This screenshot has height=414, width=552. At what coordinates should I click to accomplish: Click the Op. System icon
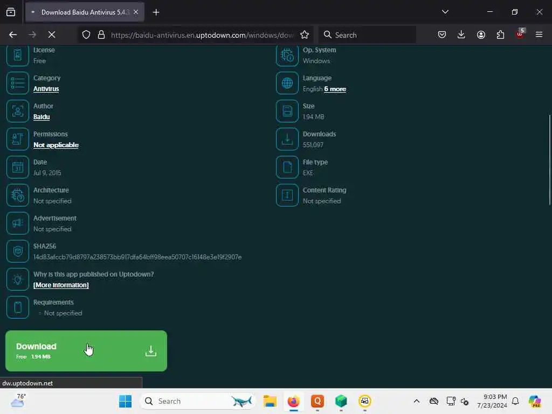[x=287, y=55]
